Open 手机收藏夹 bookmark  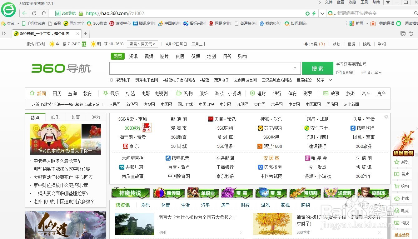click(x=33, y=23)
